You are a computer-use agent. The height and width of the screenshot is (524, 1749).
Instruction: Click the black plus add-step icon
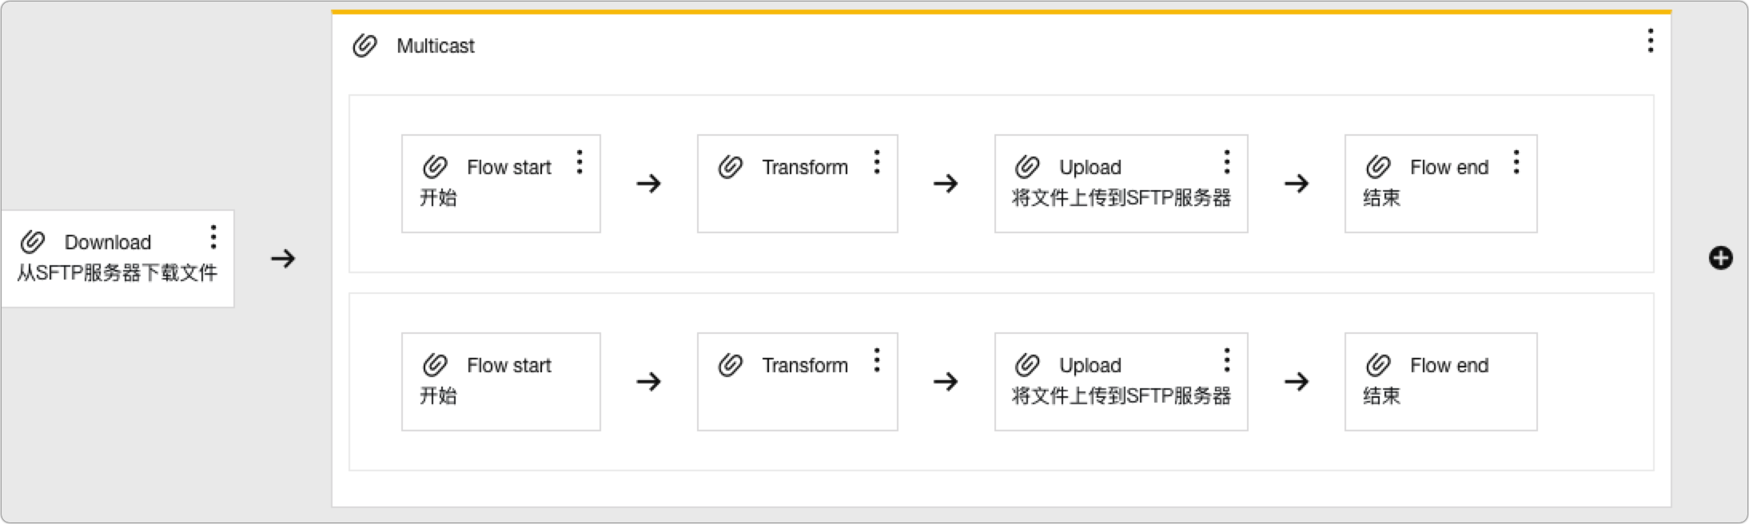click(1720, 258)
